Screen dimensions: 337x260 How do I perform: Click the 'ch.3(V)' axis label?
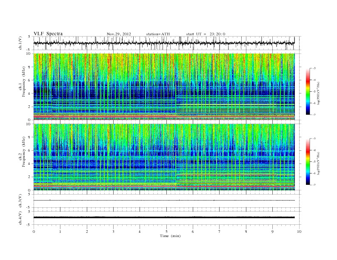(20, 201)
